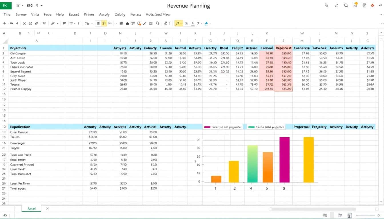The height and width of the screenshot is (219, 384).
Task: Click the page layout view icon in status bar
Action: tap(340, 215)
